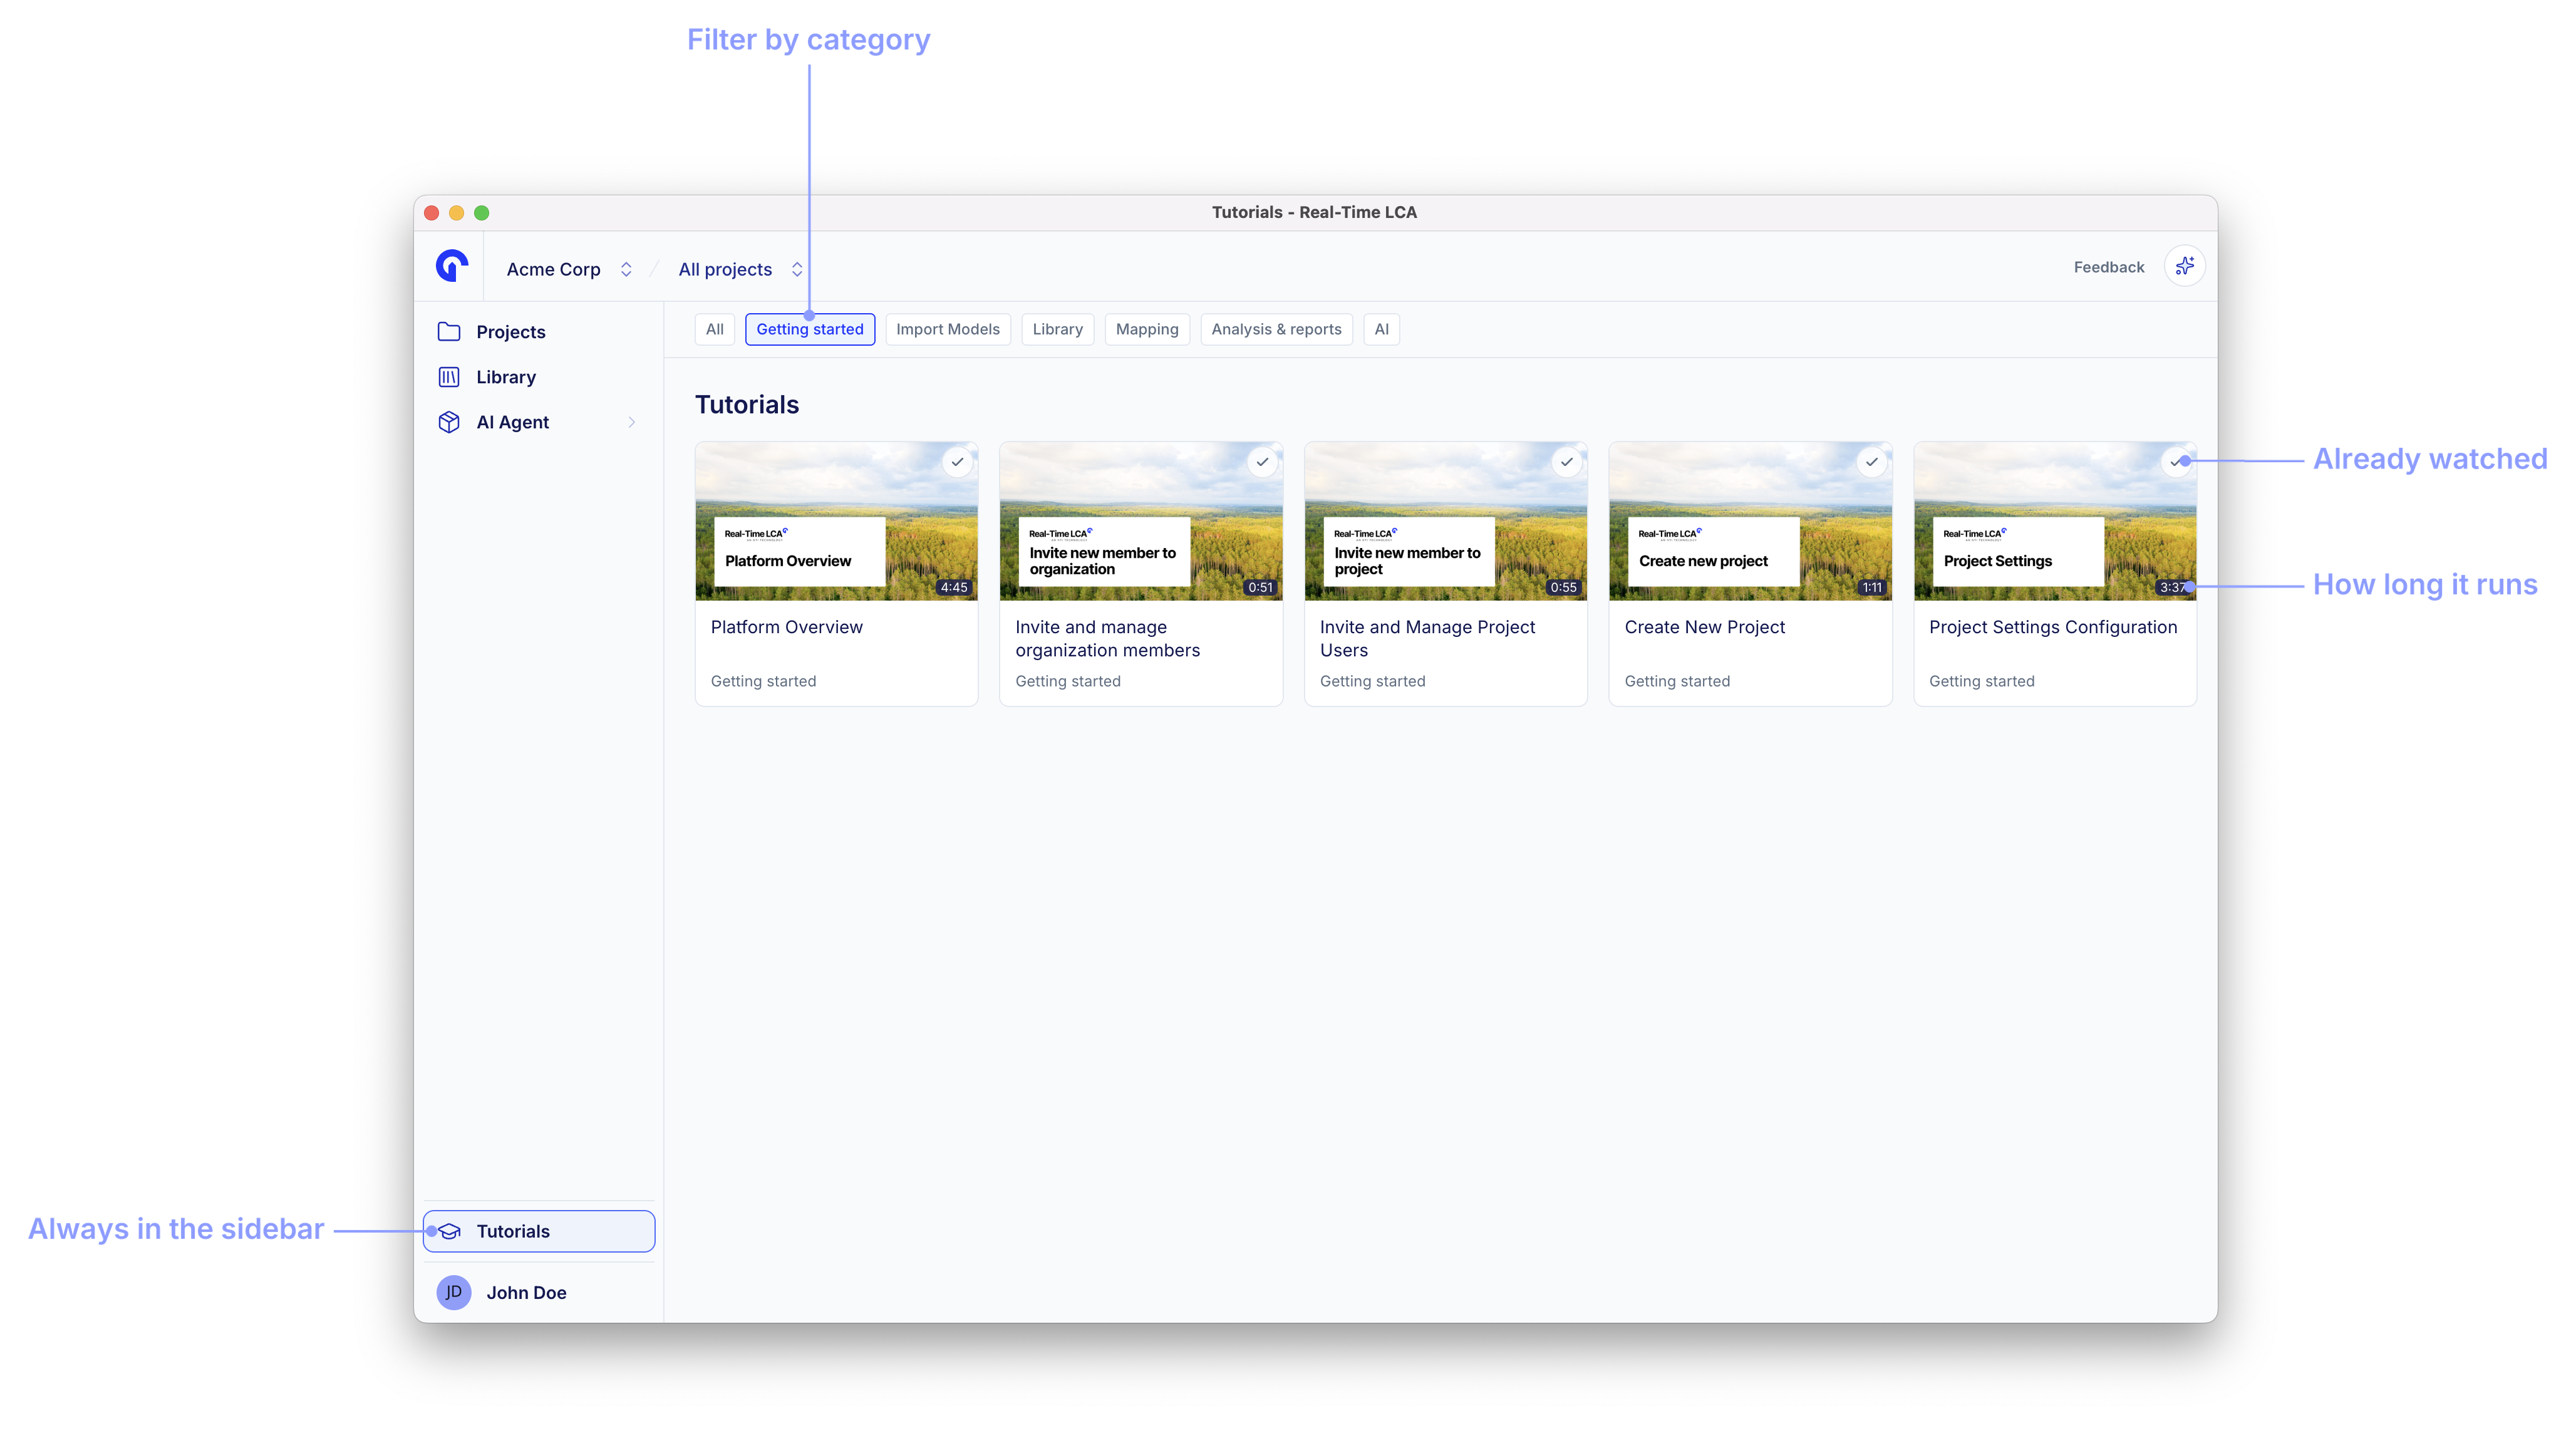2576x1443 pixels.
Task: Click the Platform Overview video thumbnail
Action: point(836,521)
